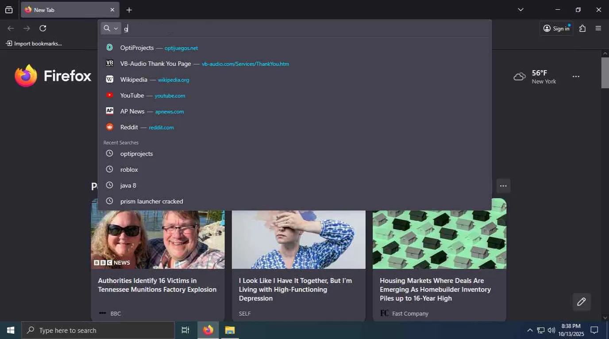Open Firefox View from the tab bar
609x339 pixels.
9,10
